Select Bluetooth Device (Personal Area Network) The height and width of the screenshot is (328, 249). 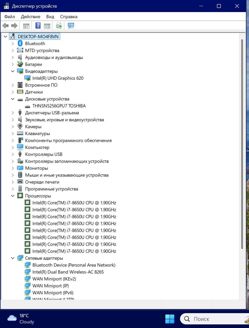click(74, 265)
